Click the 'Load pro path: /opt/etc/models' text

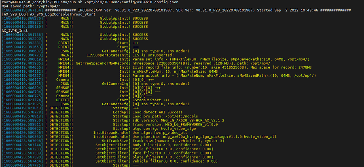coord(165,116)
